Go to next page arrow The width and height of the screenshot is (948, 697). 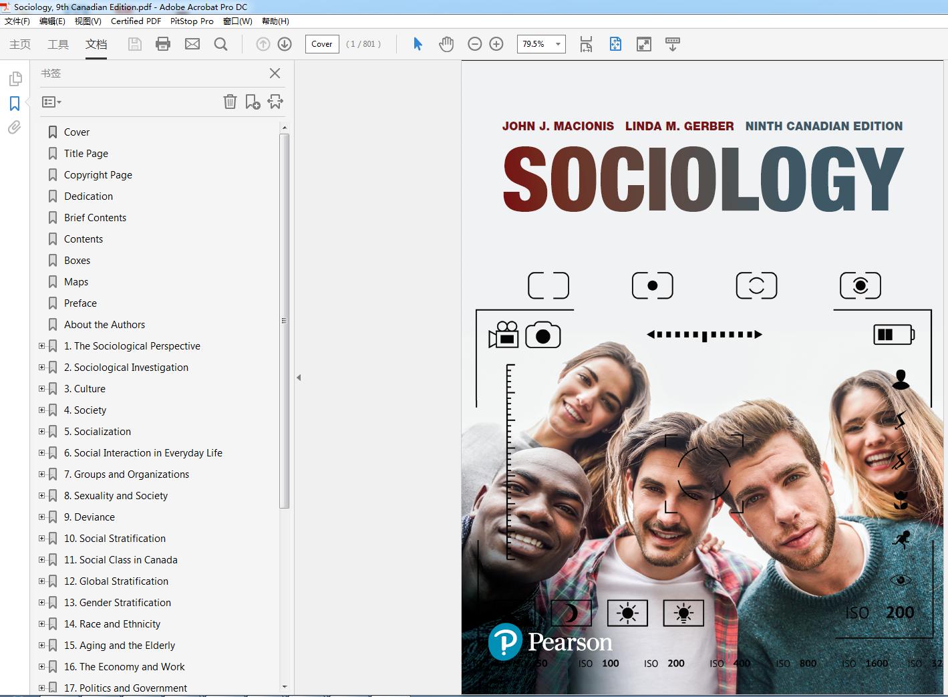point(285,44)
